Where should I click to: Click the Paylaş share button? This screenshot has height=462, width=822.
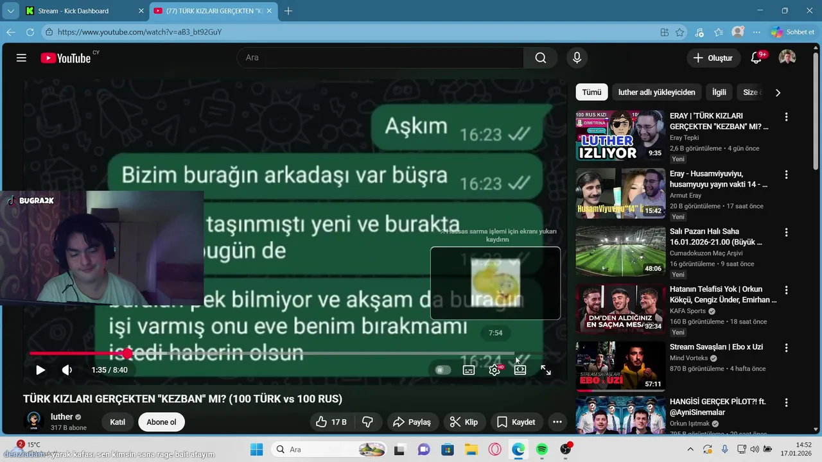point(412,422)
